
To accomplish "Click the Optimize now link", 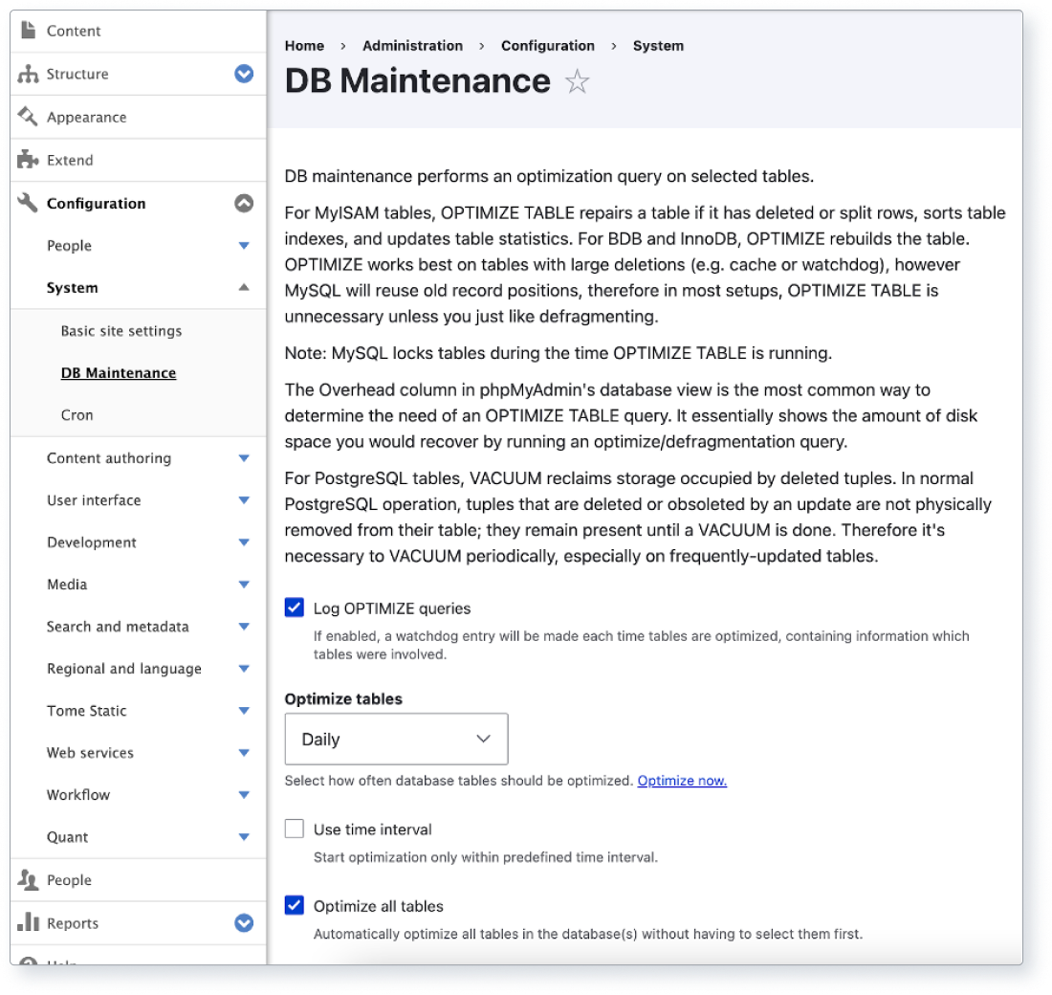I will point(682,781).
